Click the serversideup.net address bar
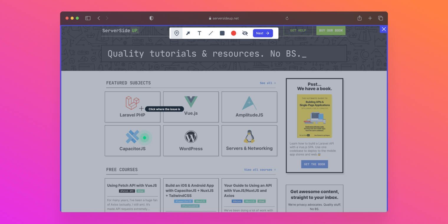The height and width of the screenshot is (224, 448). pyautogui.click(x=224, y=18)
